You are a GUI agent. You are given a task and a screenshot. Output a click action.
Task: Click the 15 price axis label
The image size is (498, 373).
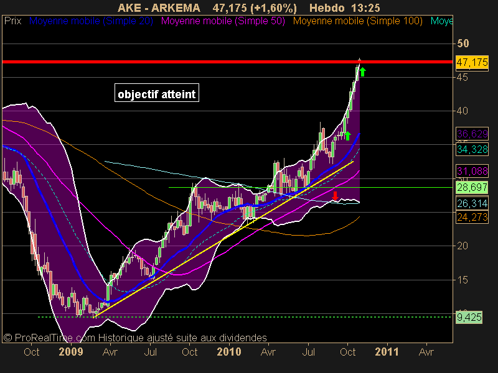462,280
